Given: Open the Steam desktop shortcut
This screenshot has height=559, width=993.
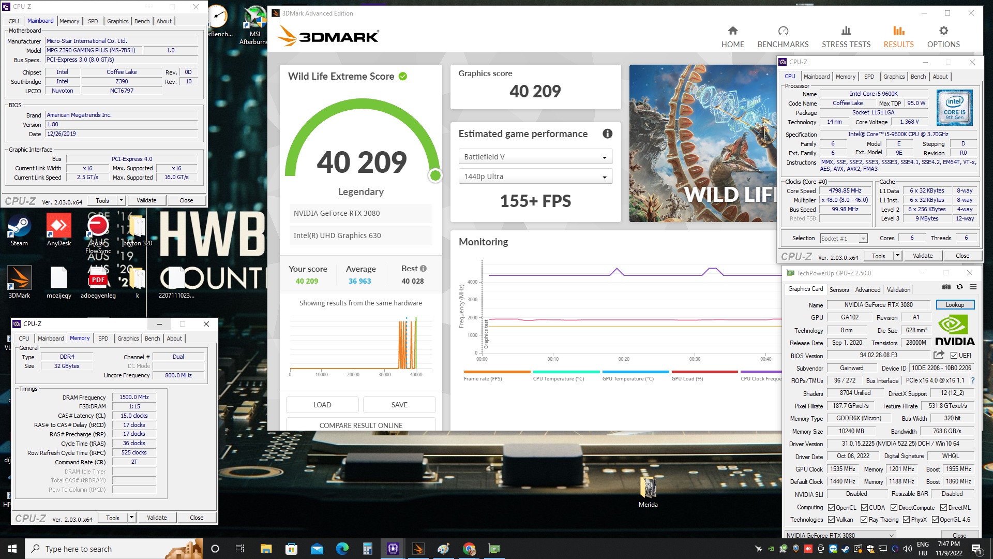Looking at the screenshot, I should point(19,231).
